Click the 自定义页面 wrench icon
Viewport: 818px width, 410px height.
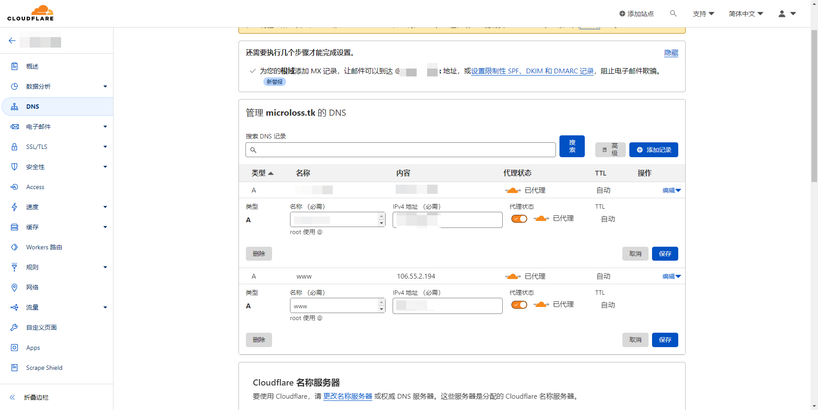tap(14, 327)
